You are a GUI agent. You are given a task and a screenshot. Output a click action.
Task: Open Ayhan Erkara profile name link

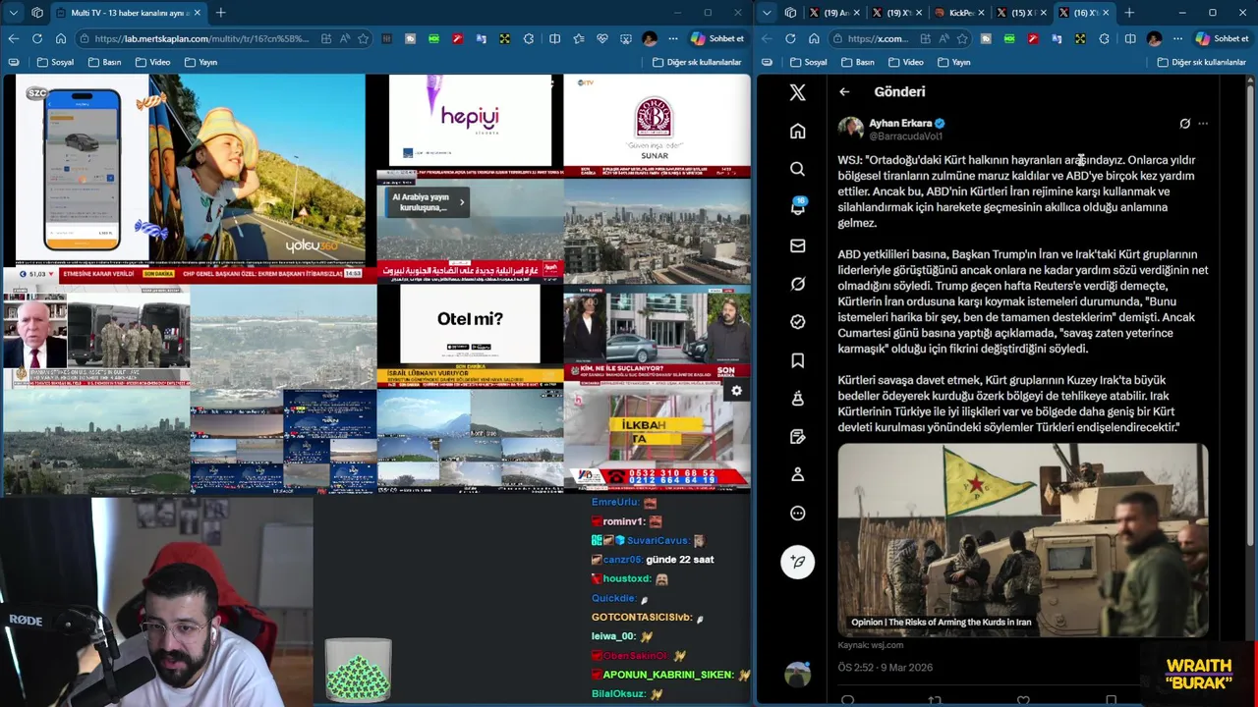tap(900, 123)
